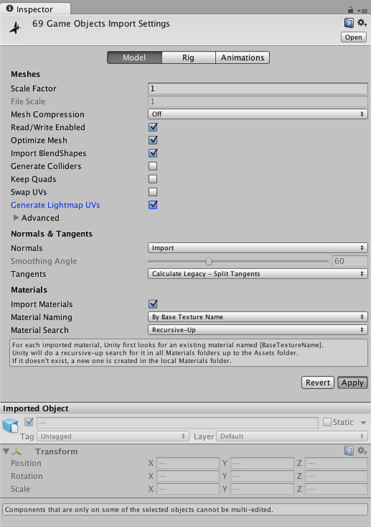Click the Normals & Tangents heading
Image resolution: width=371 pixels, height=527 pixels.
(x=52, y=233)
